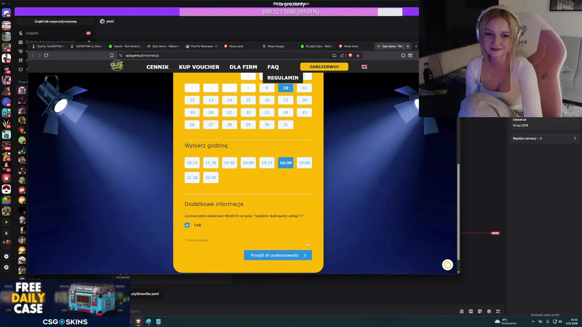Open Brave Rewards triangle icon
Image resolution: width=582 pixels, height=327 pixels.
click(x=358, y=55)
